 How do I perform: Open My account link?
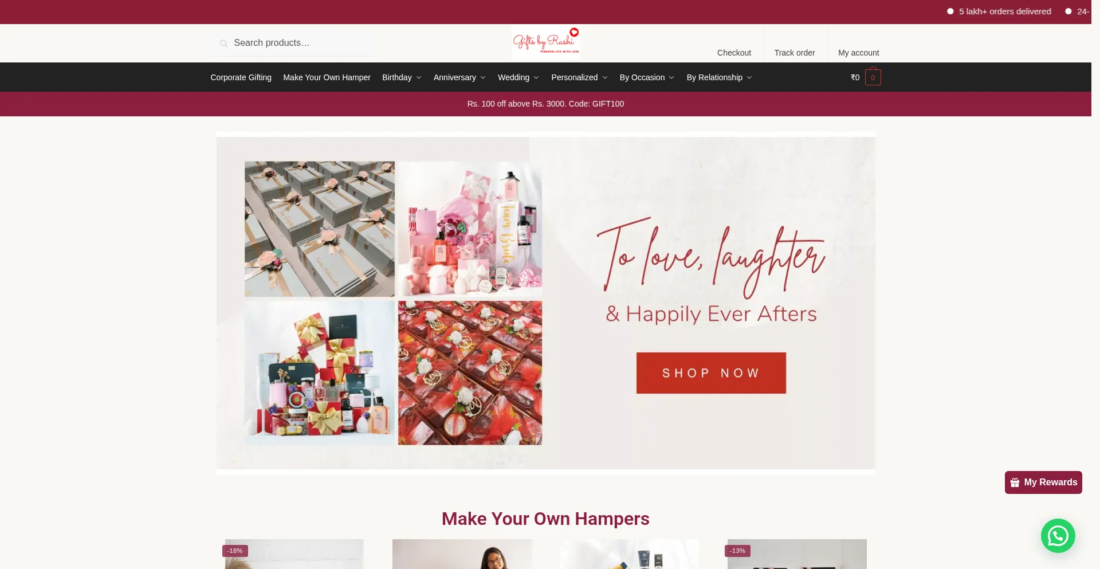(x=858, y=53)
